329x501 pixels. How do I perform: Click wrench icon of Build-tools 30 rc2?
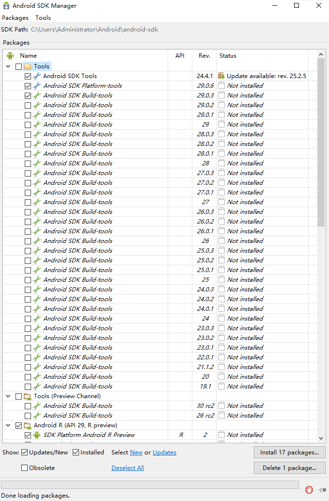(37, 406)
